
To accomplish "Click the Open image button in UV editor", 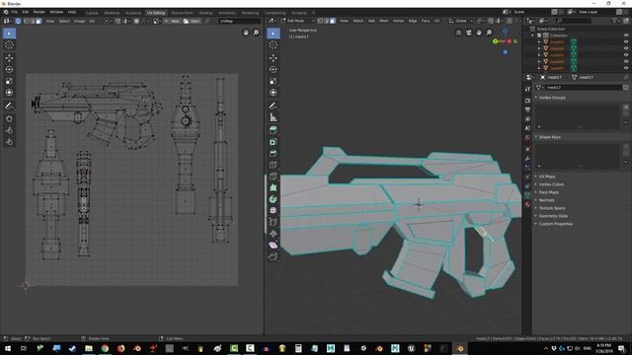I will [x=192, y=21].
